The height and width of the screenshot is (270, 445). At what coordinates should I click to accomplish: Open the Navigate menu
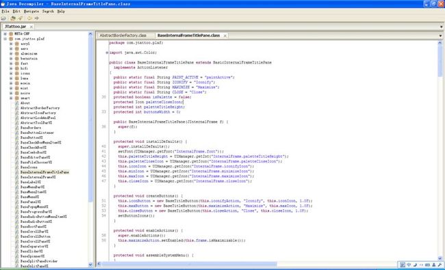click(31, 12)
